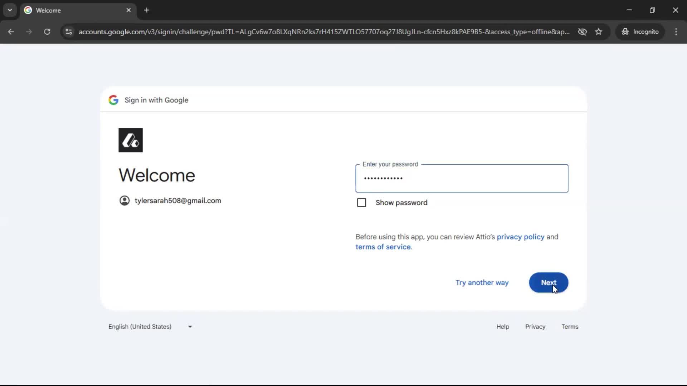Reload the current page
687x386 pixels.
point(47,32)
